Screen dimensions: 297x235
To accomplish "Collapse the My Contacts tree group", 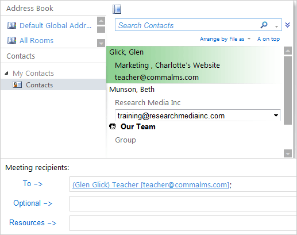I will tap(7, 73).
